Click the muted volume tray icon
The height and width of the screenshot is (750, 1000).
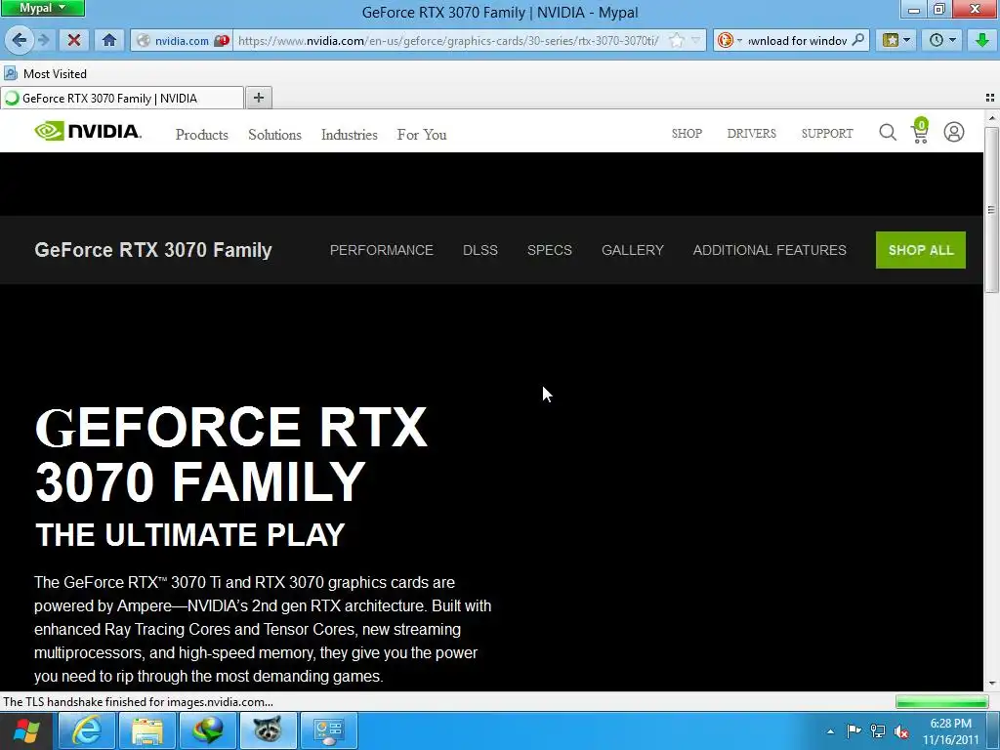[x=901, y=731]
